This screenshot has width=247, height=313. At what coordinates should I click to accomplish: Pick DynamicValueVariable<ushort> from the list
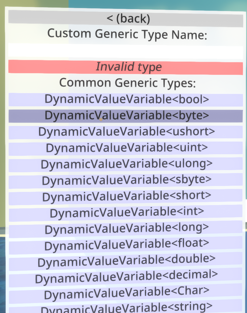click(126, 132)
